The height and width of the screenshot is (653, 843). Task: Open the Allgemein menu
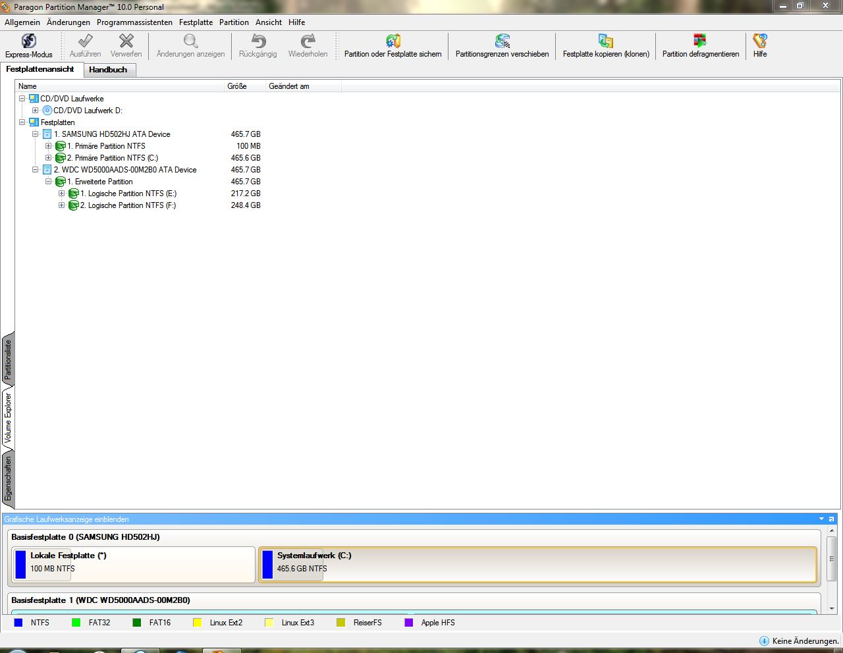click(x=22, y=22)
